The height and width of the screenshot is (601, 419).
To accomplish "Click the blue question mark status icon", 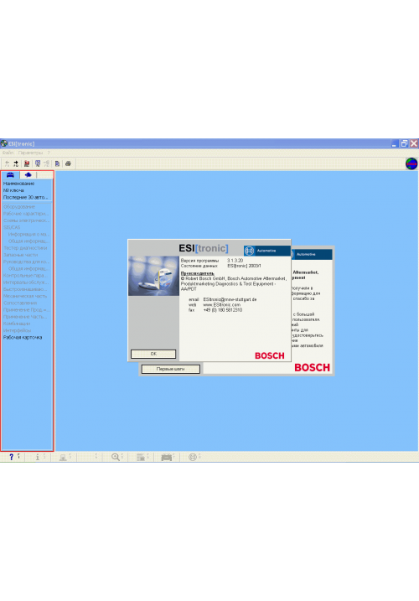I will (x=12, y=457).
